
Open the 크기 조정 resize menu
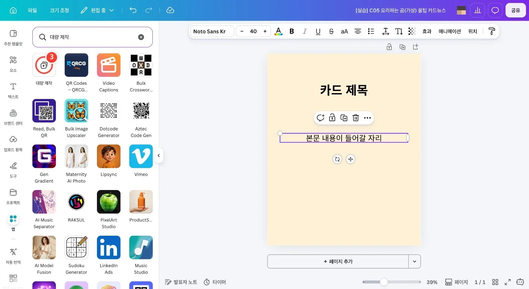click(60, 10)
